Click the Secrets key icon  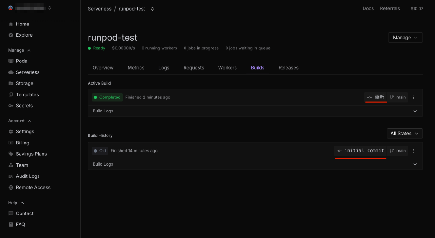pyautogui.click(x=11, y=106)
